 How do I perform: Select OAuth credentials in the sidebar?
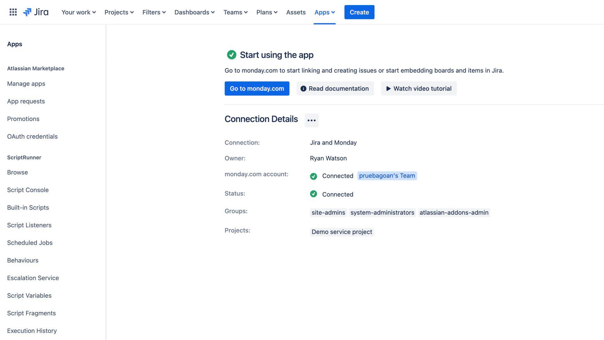(32, 137)
